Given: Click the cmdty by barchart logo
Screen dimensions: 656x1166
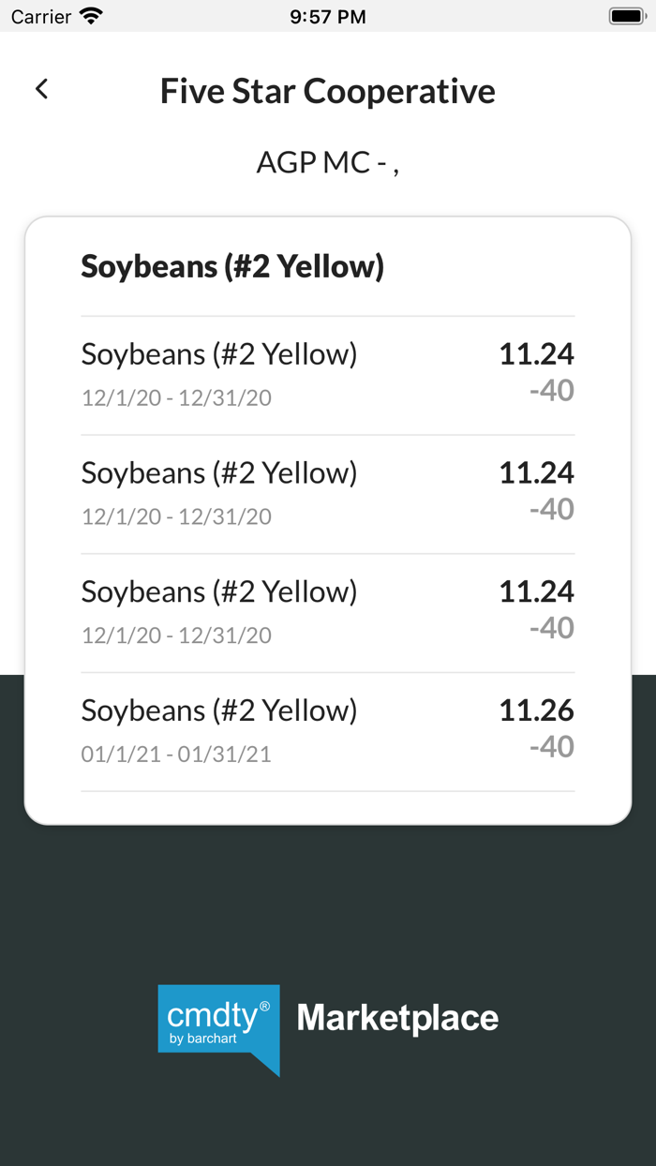Looking at the screenshot, I should coord(219,1026).
